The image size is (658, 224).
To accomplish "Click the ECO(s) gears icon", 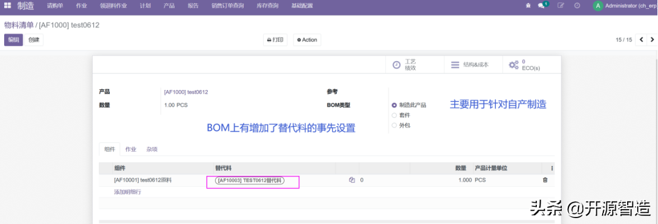I will click(514, 65).
